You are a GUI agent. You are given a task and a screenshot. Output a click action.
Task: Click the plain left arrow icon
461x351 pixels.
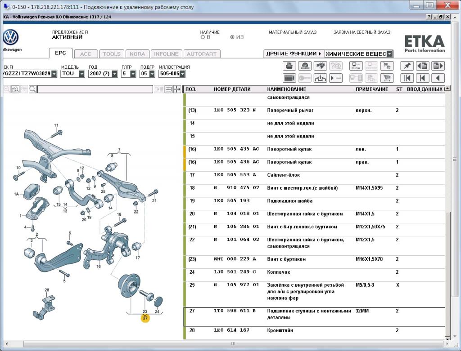(438, 78)
